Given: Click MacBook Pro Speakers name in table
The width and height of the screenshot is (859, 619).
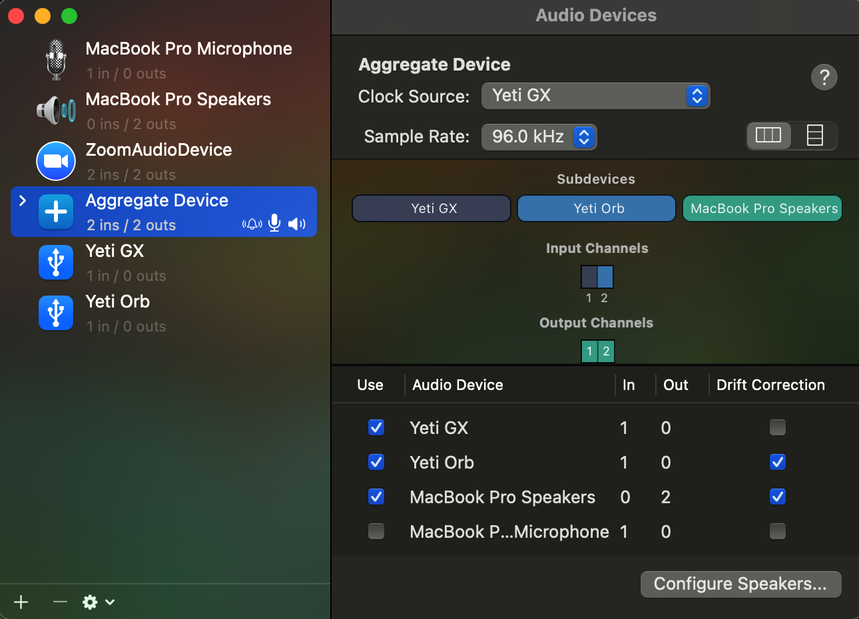Looking at the screenshot, I should pyautogui.click(x=503, y=497).
